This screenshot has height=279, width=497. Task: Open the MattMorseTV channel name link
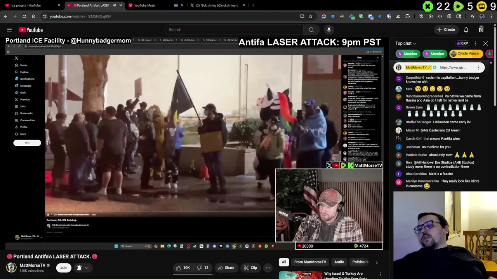(32, 265)
